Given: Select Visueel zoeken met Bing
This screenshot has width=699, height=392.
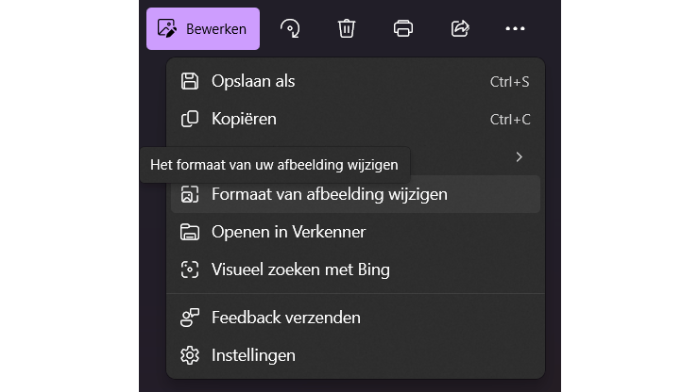Looking at the screenshot, I should click(x=300, y=269).
